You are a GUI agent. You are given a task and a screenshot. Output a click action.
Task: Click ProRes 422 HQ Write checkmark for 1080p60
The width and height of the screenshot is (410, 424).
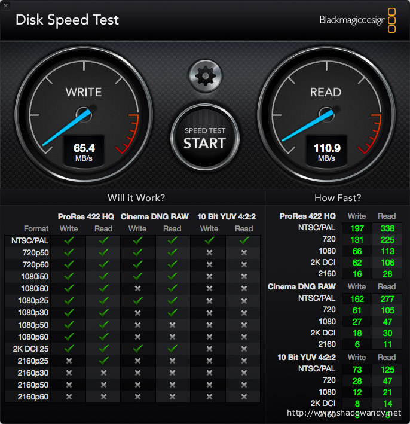[69, 336]
